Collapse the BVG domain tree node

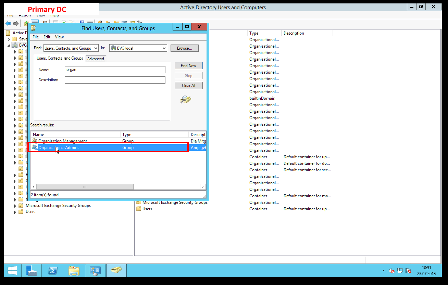point(9,45)
